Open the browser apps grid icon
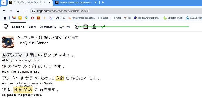Screen dimensions: 202x112 5,18
